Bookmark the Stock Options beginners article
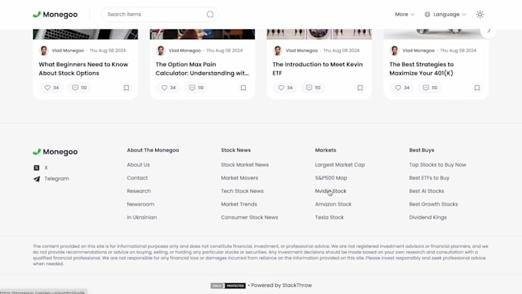The height and width of the screenshot is (294, 522). tap(126, 88)
